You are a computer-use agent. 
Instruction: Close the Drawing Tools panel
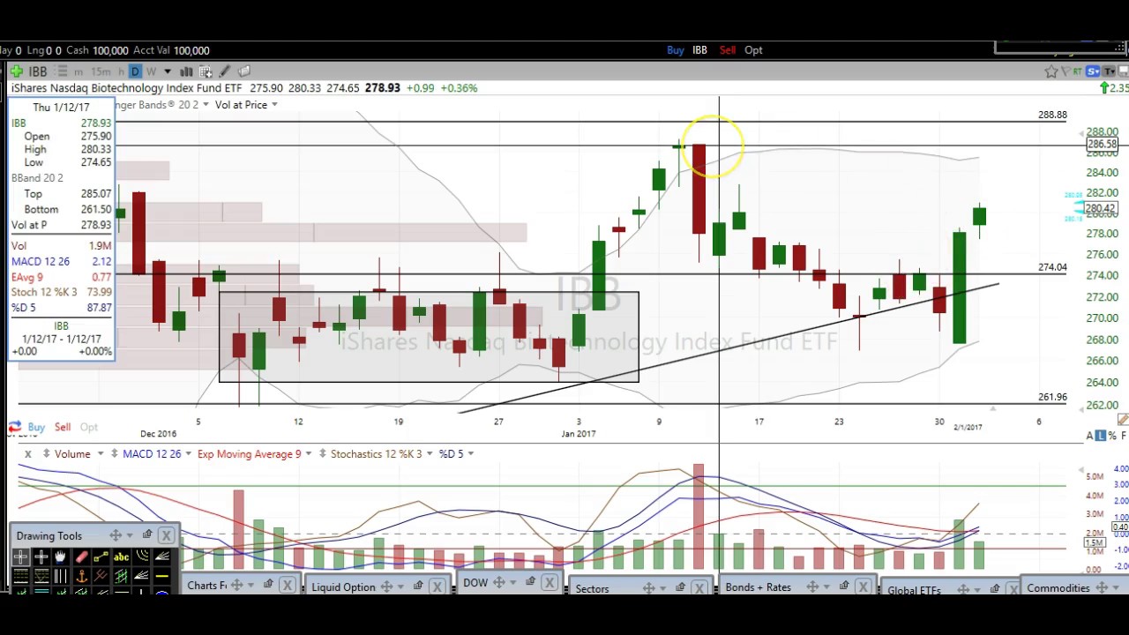166,535
